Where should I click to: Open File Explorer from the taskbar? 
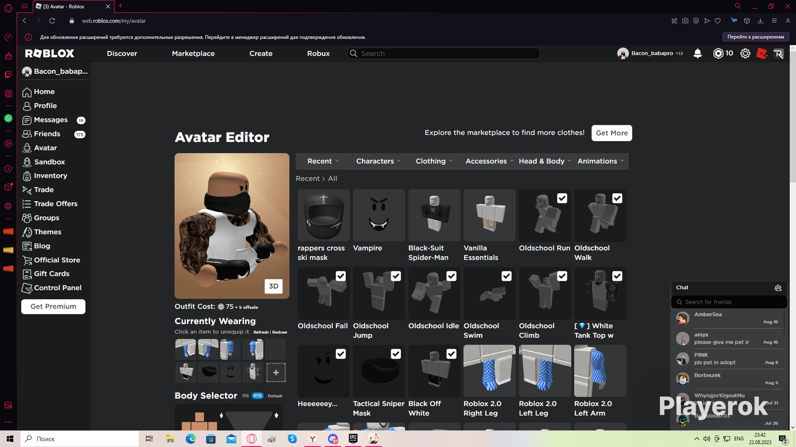pos(170,439)
